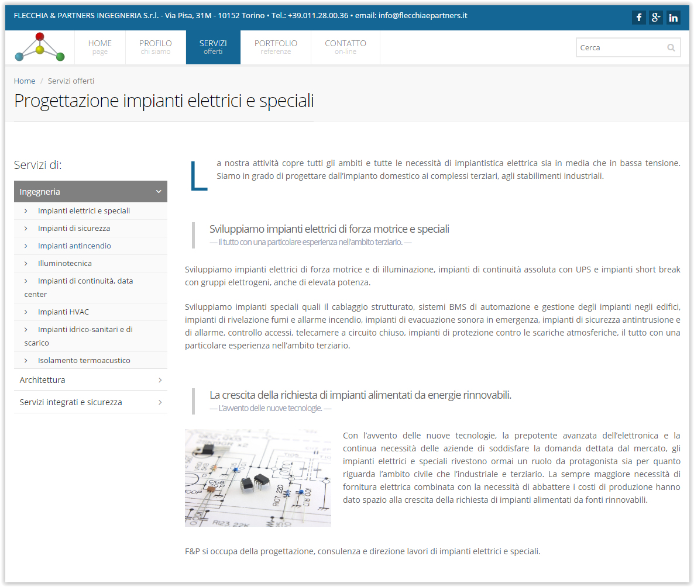This screenshot has width=694, height=587.
Task: Click the F&P si occupa della progettazione sentence
Action: click(x=362, y=551)
